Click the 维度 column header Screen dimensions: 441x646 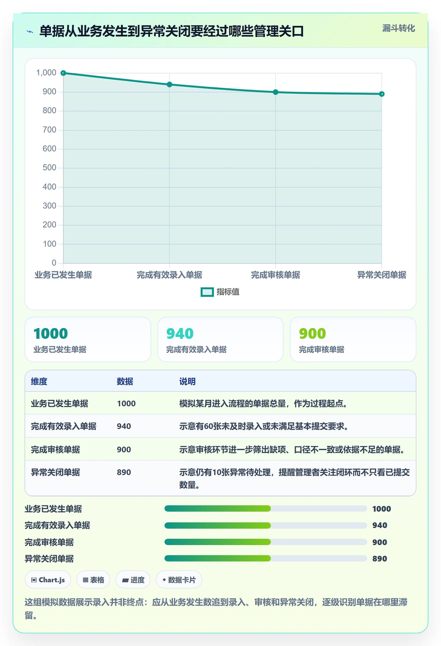tap(39, 381)
